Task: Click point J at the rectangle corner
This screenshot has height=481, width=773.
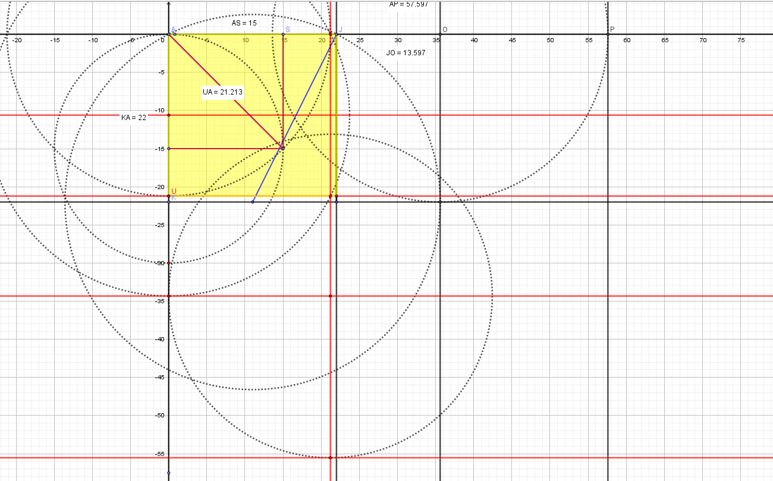Action: [x=337, y=34]
